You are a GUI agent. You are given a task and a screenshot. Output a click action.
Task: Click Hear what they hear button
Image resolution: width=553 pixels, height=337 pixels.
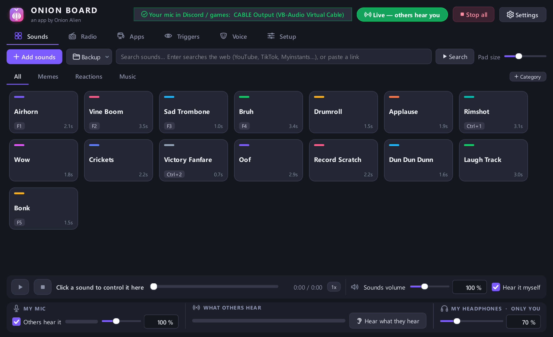pyautogui.click(x=388, y=321)
